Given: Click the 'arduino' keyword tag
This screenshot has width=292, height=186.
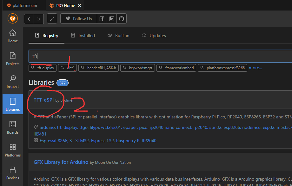Looking at the screenshot, I should 47,127.
